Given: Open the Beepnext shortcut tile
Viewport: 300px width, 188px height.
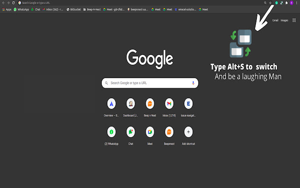Looking at the screenshot, I should (169, 136).
